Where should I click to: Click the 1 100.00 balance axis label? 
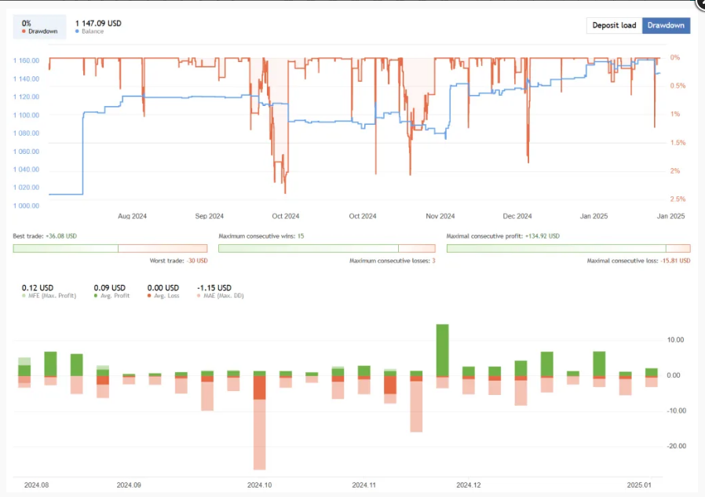pos(26,115)
